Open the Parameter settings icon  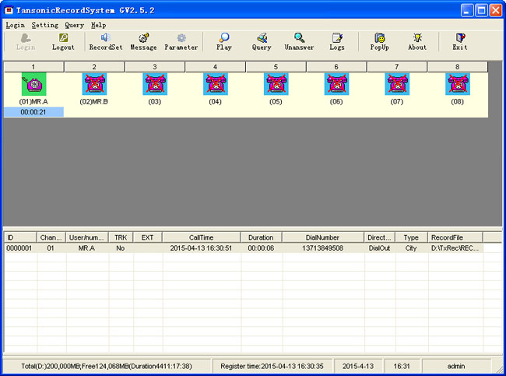[181, 41]
